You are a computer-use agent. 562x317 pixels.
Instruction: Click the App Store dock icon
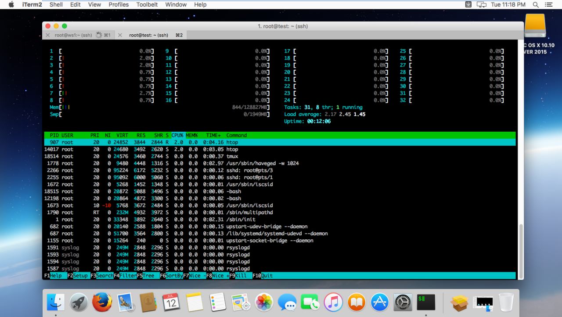tap(380, 303)
